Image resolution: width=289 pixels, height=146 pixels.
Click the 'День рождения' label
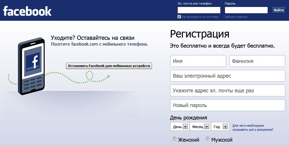(188, 118)
